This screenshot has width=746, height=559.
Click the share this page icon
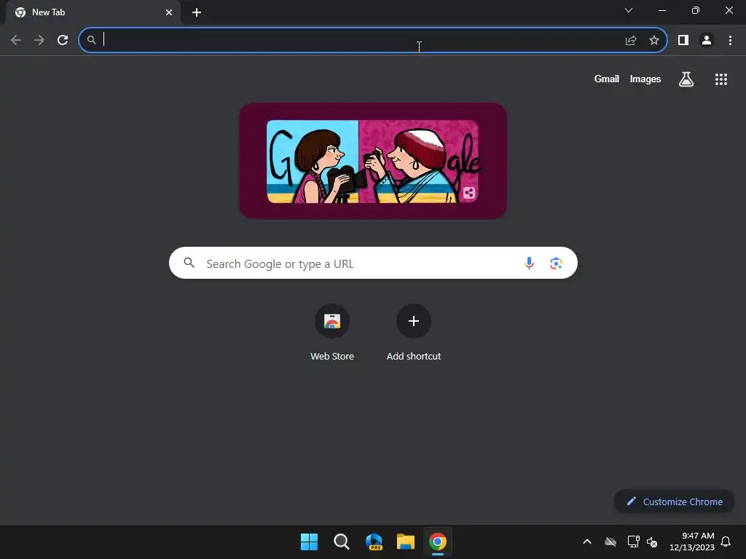pyautogui.click(x=631, y=41)
